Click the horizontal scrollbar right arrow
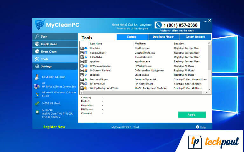Image resolution: width=244 pixels, height=152 pixels. (206, 93)
